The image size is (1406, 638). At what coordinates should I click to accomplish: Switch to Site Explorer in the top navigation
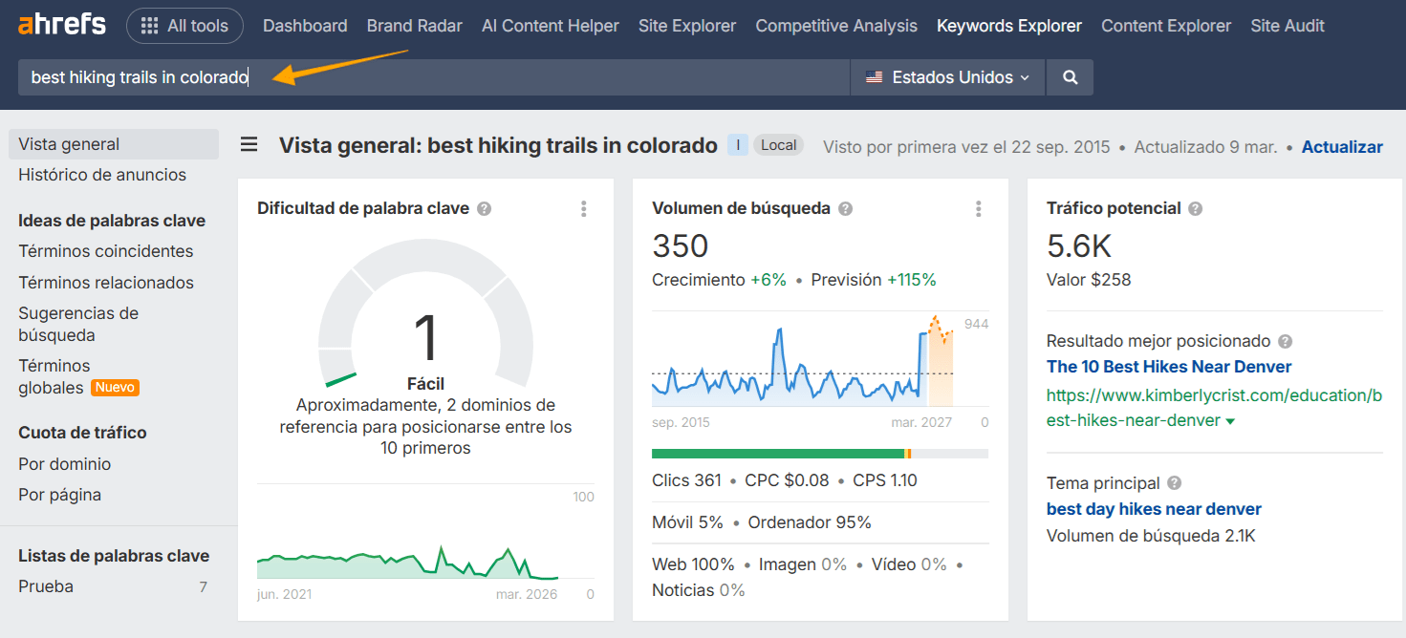pyautogui.click(x=687, y=26)
